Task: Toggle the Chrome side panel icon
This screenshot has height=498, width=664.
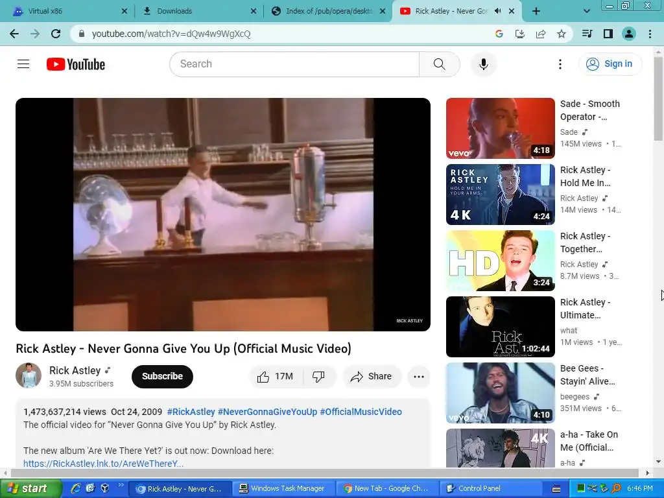Action: coord(608,34)
